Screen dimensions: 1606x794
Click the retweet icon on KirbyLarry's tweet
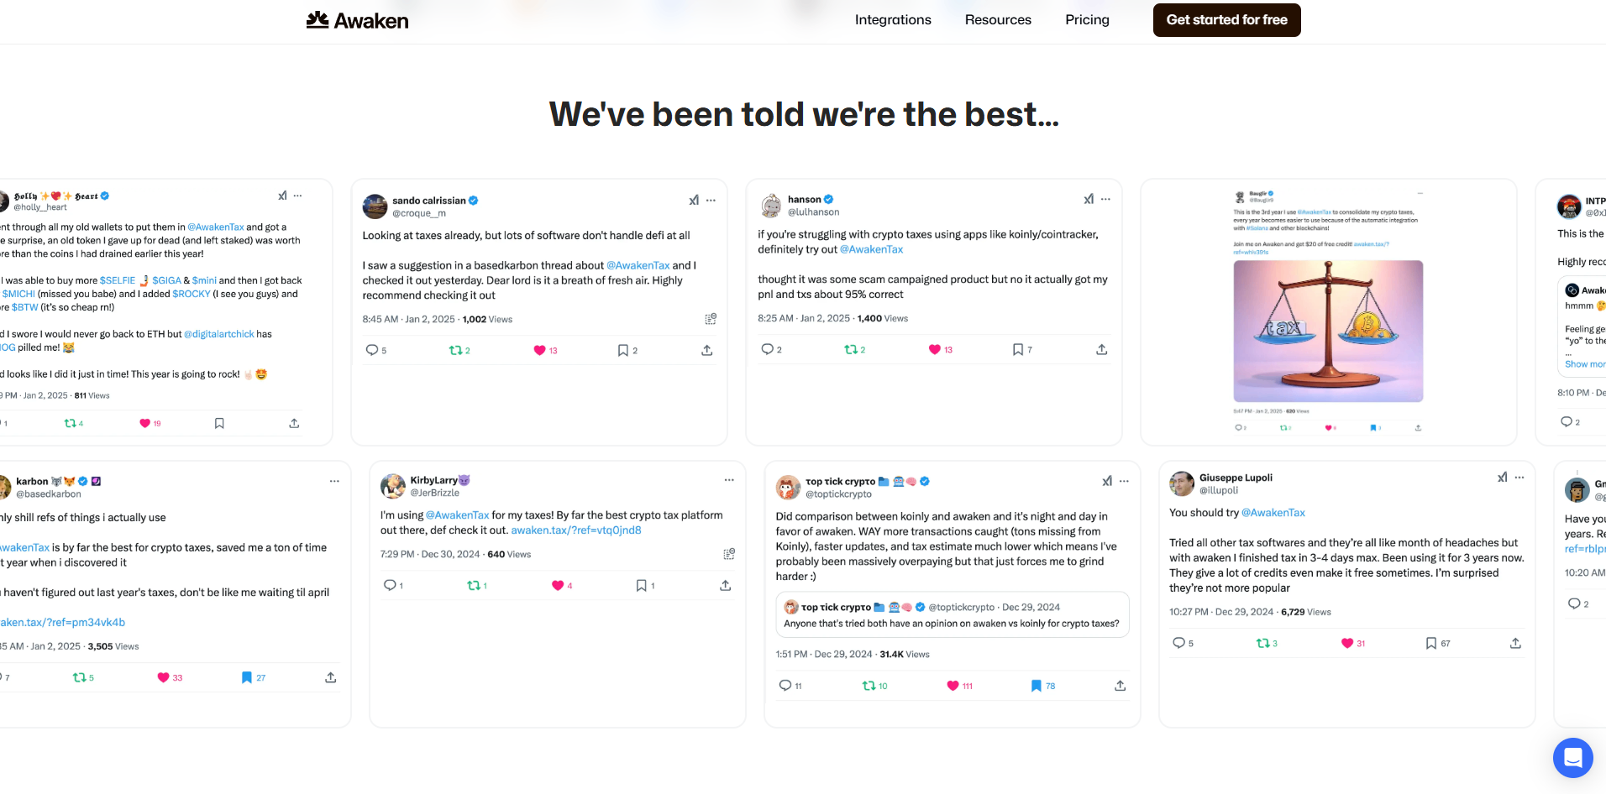[472, 585]
